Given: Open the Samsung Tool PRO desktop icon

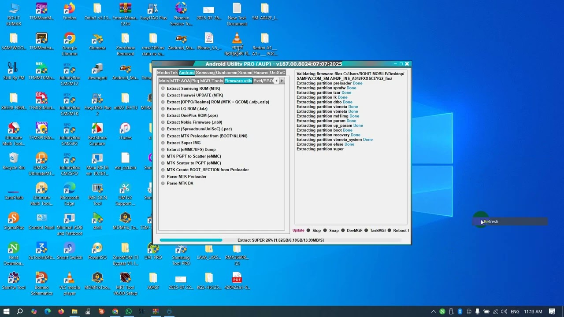Looking at the screenshot, I should (x=181, y=254).
